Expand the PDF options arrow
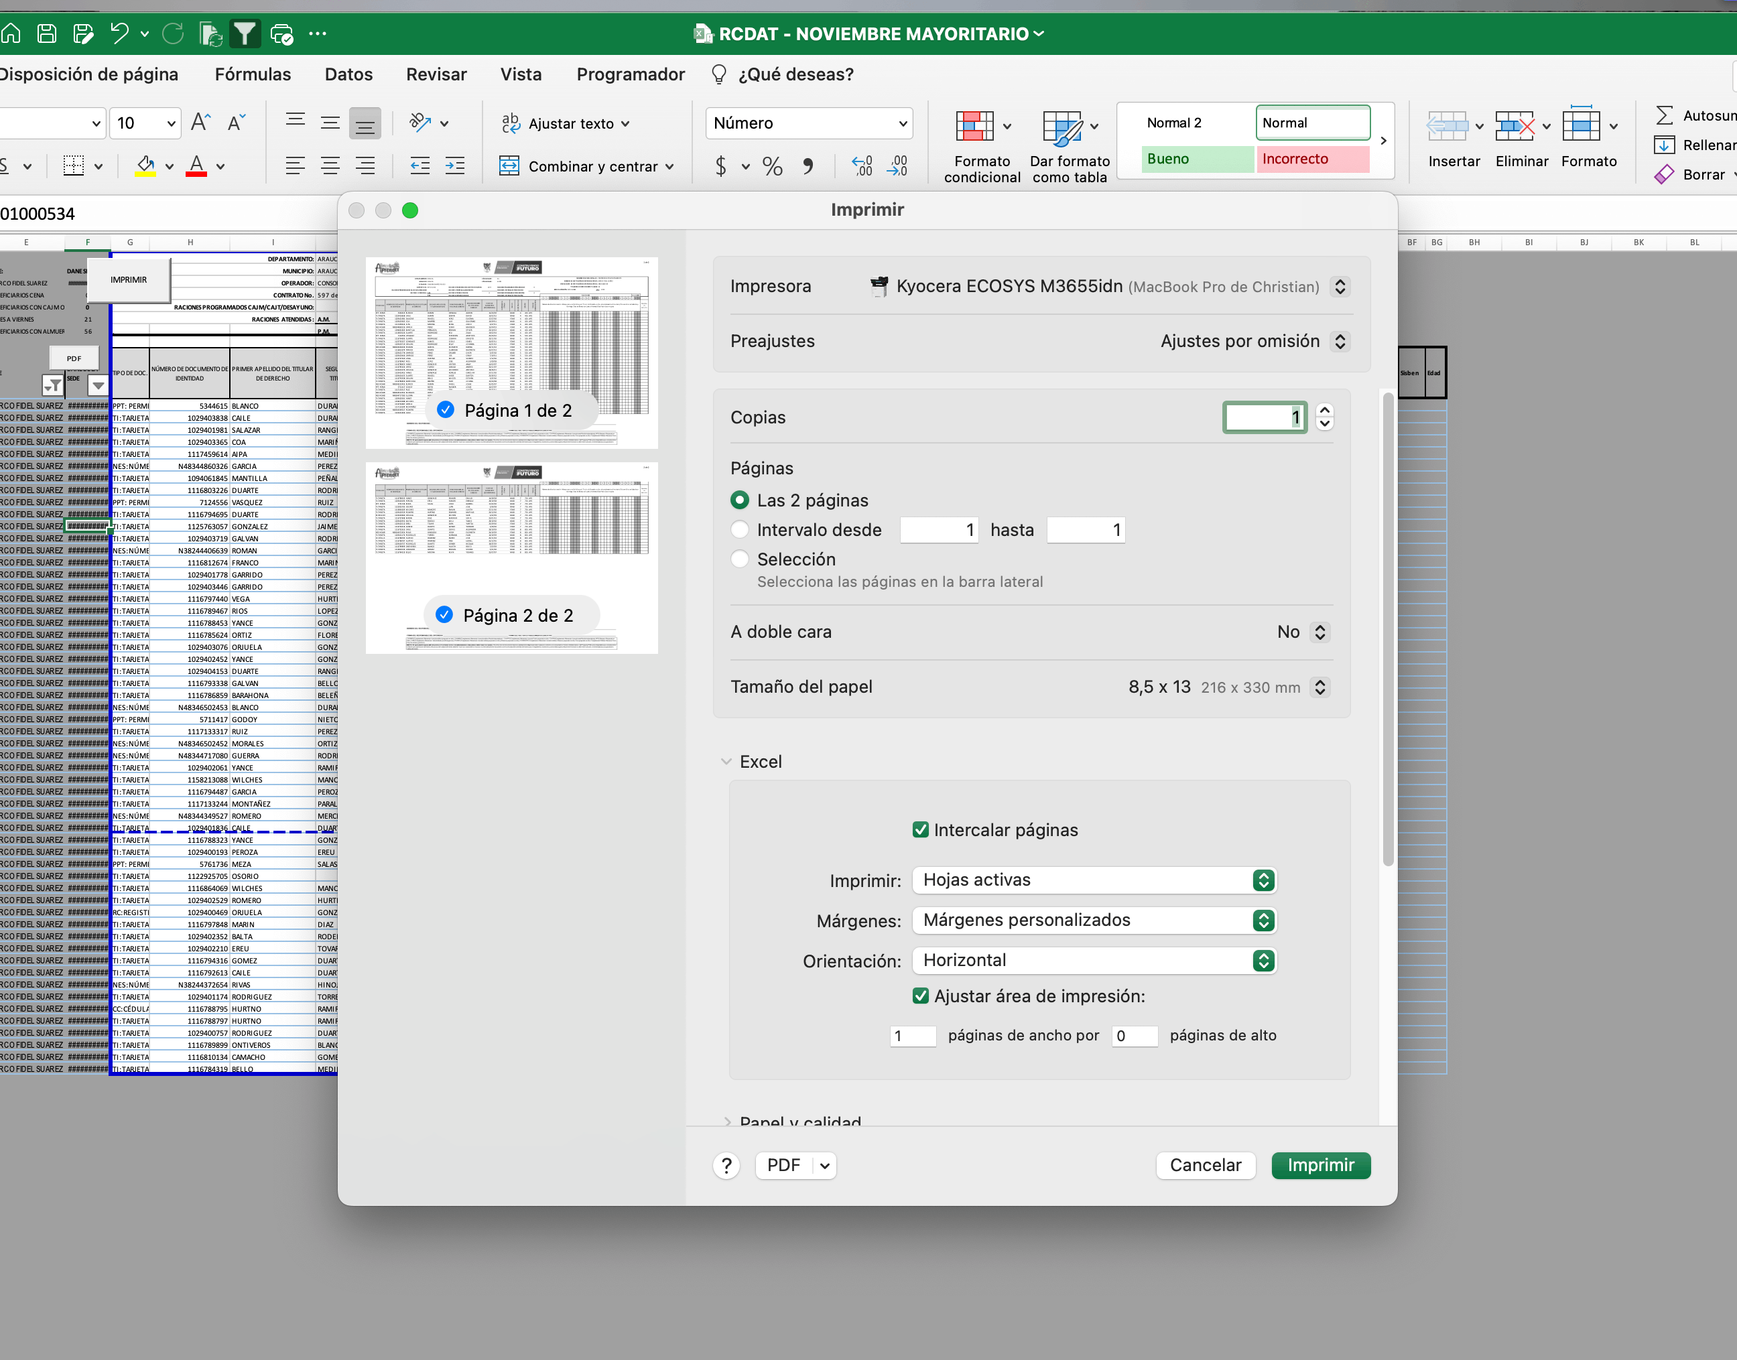Screen dimensions: 1737x1360 pos(825,1166)
